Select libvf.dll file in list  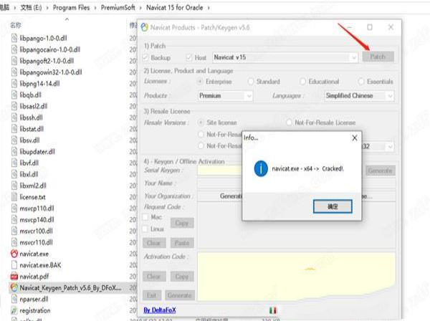tap(25, 163)
